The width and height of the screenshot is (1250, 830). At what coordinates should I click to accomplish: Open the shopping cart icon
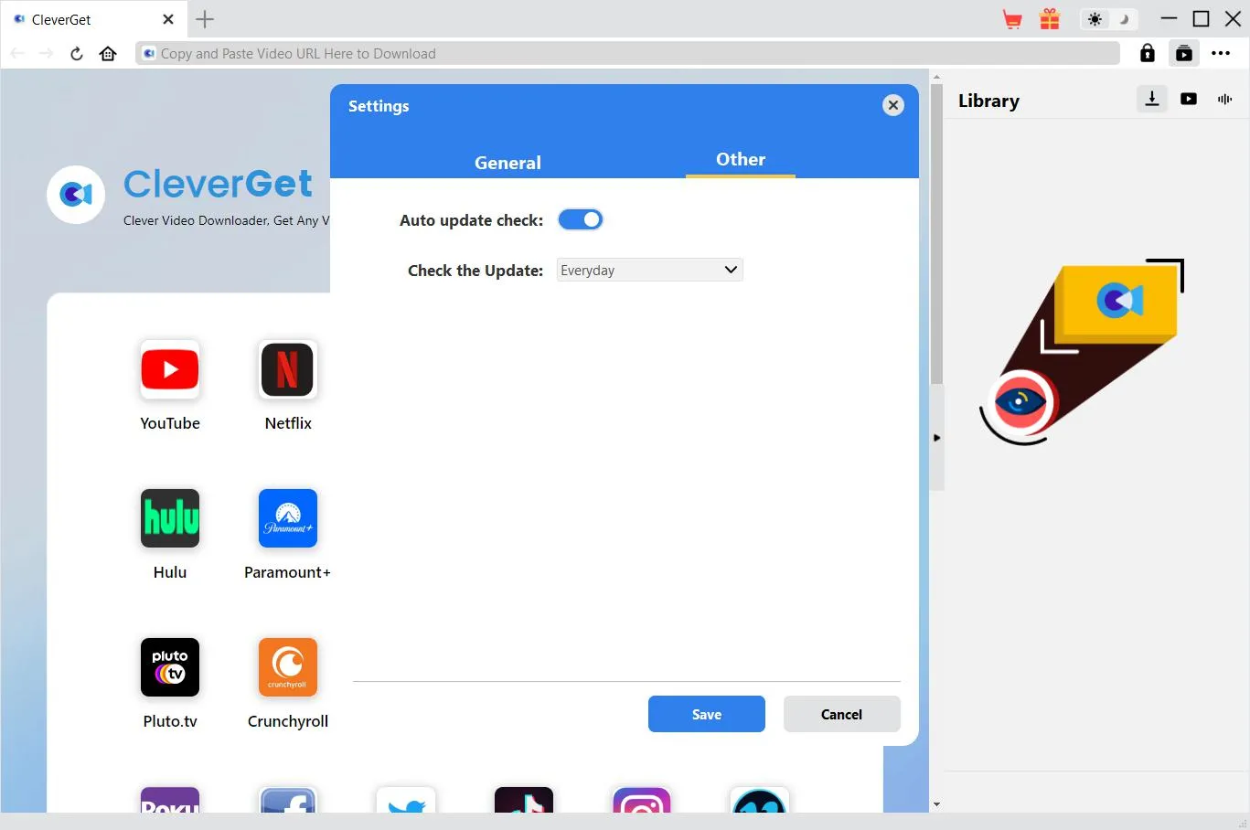[x=1012, y=19]
